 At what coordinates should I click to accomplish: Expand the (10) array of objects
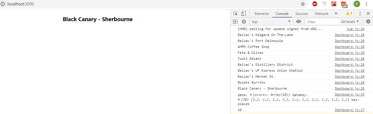coord(239,99)
